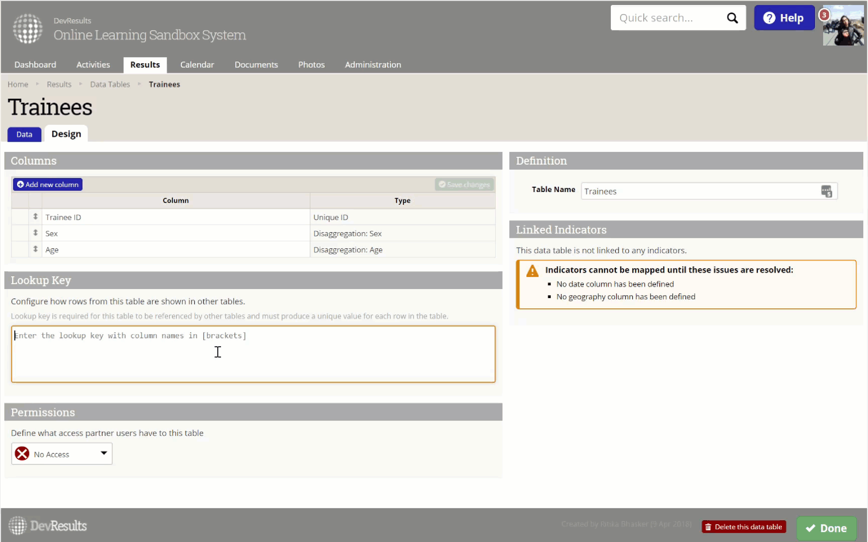Screen dimensions: 868x542
Task: Click the Sex row reorder handle
Action: click(35, 233)
